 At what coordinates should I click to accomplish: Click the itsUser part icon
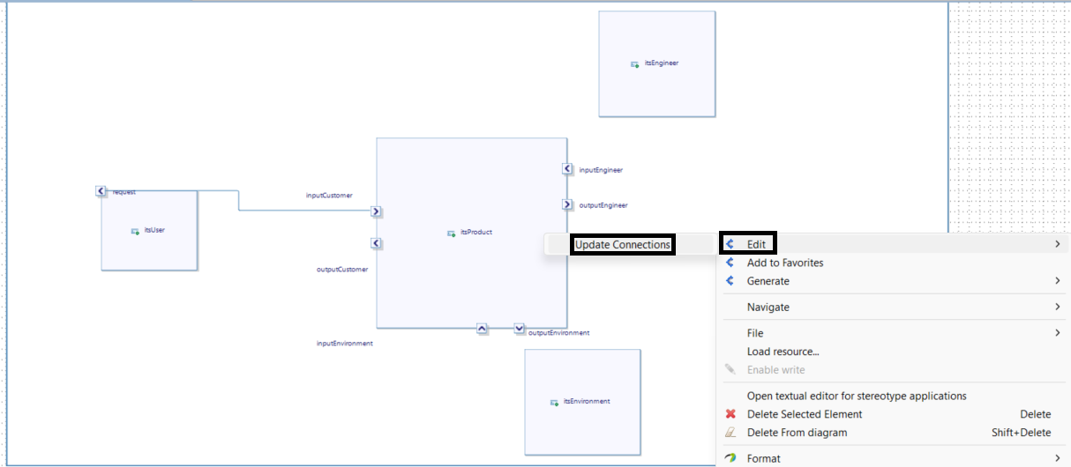point(136,231)
